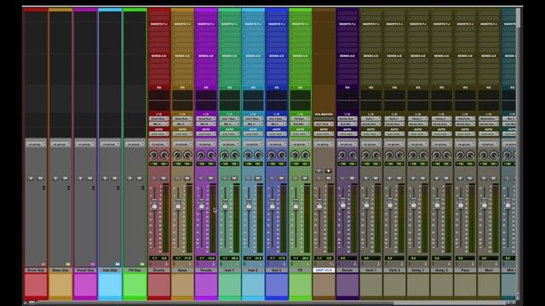
Task: Solo the Vocals track
Action: 202,178
